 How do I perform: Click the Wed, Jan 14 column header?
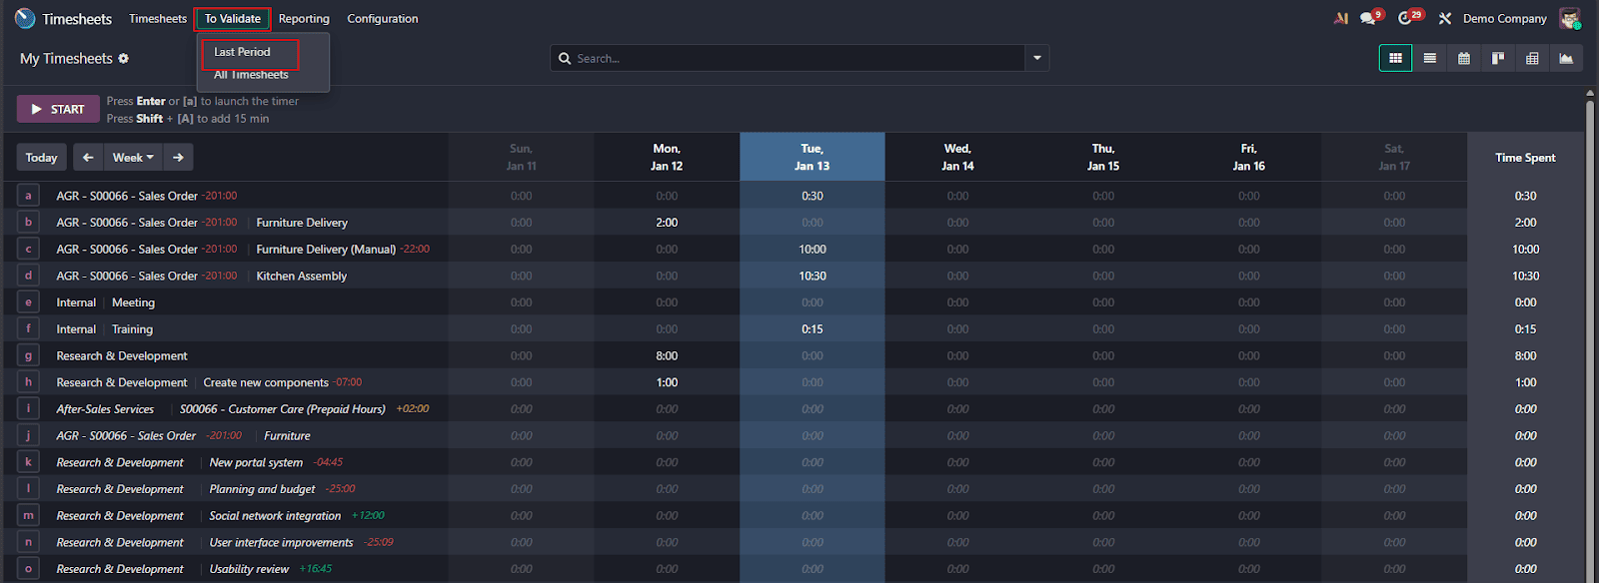(957, 157)
